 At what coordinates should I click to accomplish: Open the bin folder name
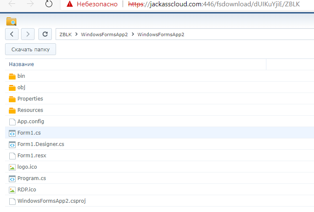21,76
